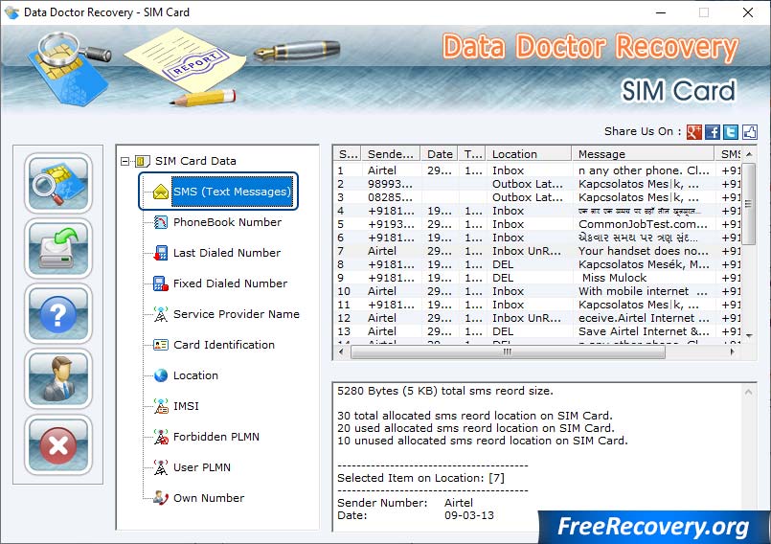
Task: Click the businessman about-us button
Action: pyautogui.click(x=58, y=379)
